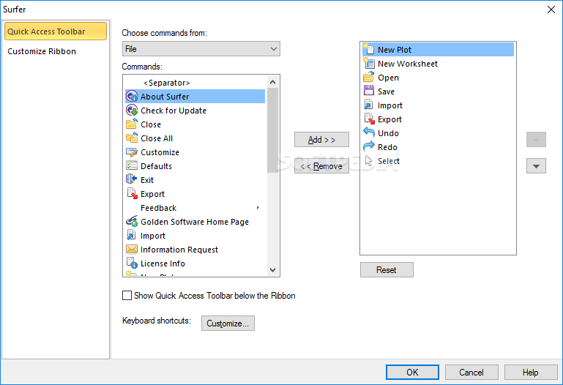Screen dimensions: 563x385
Task: Click the Export icon in toolbar list
Action: pyautogui.click(x=369, y=119)
